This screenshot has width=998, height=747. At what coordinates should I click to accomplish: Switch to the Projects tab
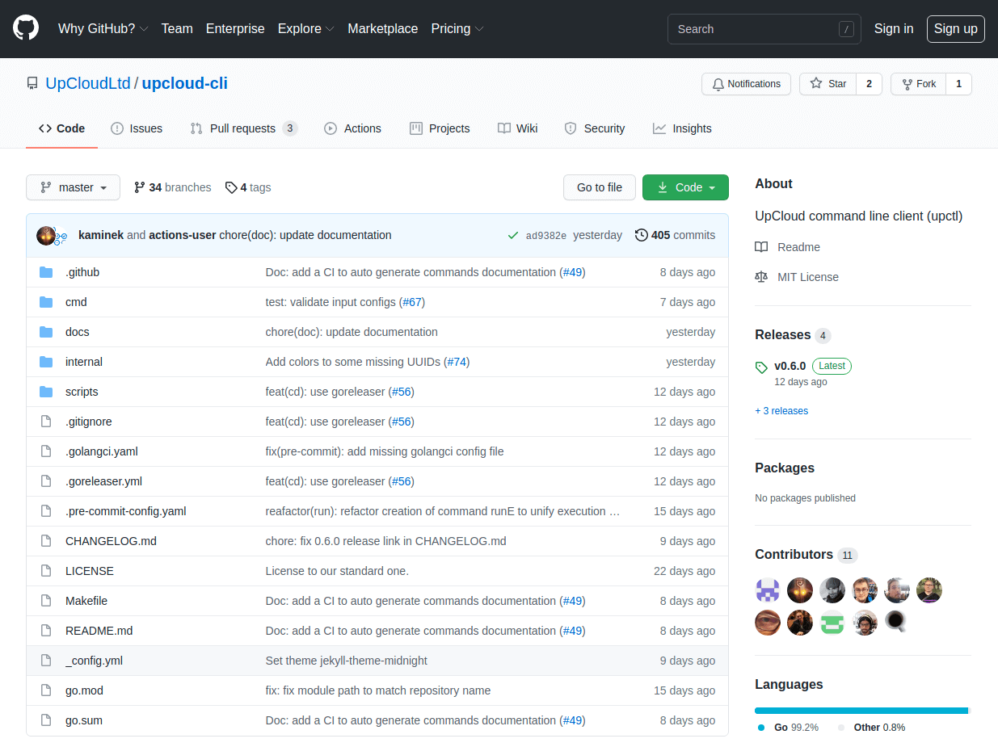coord(440,128)
